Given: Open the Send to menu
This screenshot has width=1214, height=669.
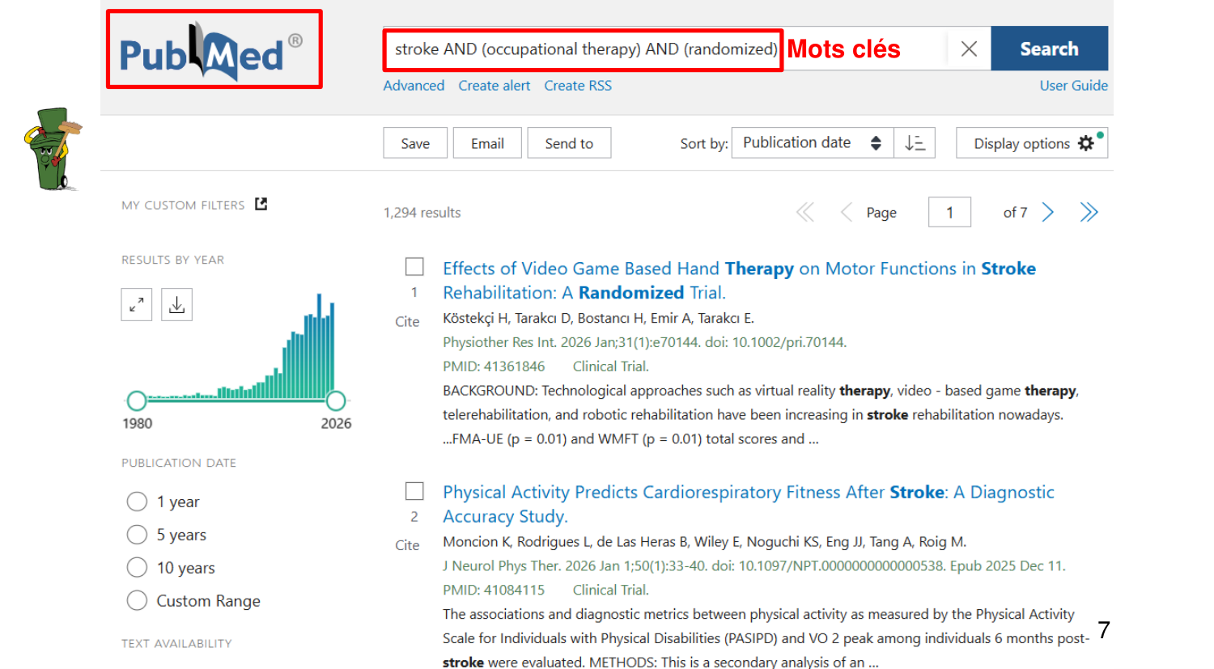Looking at the screenshot, I should (569, 143).
